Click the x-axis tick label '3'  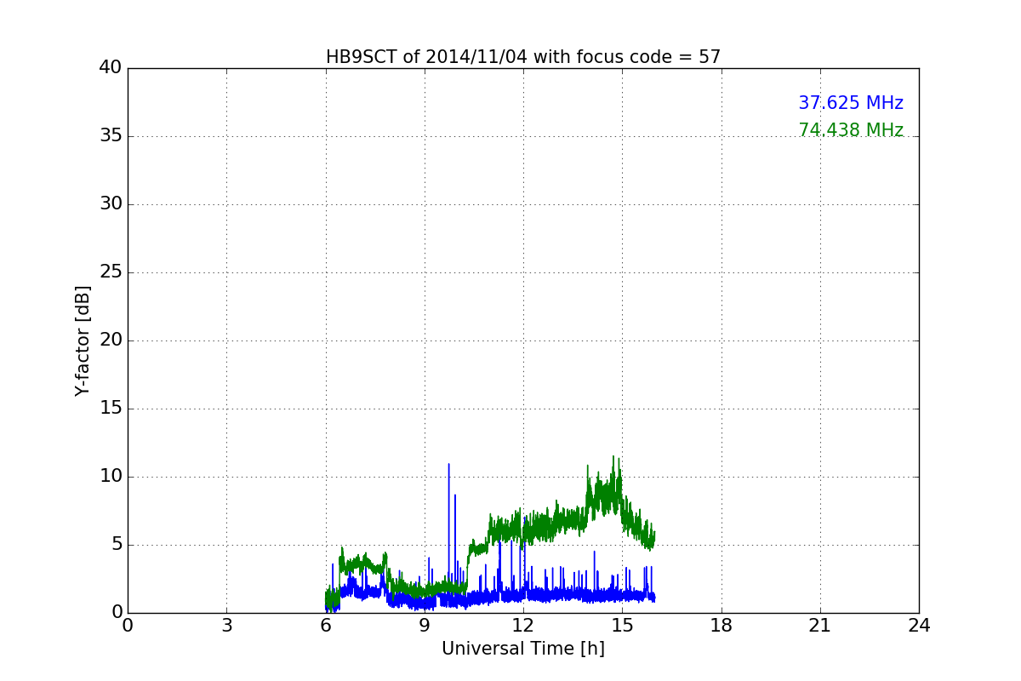(x=226, y=625)
